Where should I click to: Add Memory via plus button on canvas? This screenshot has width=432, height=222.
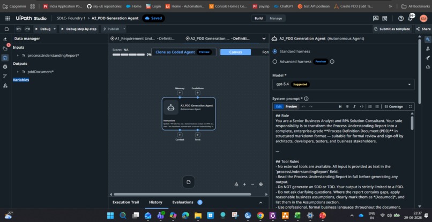(x=180, y=93)
